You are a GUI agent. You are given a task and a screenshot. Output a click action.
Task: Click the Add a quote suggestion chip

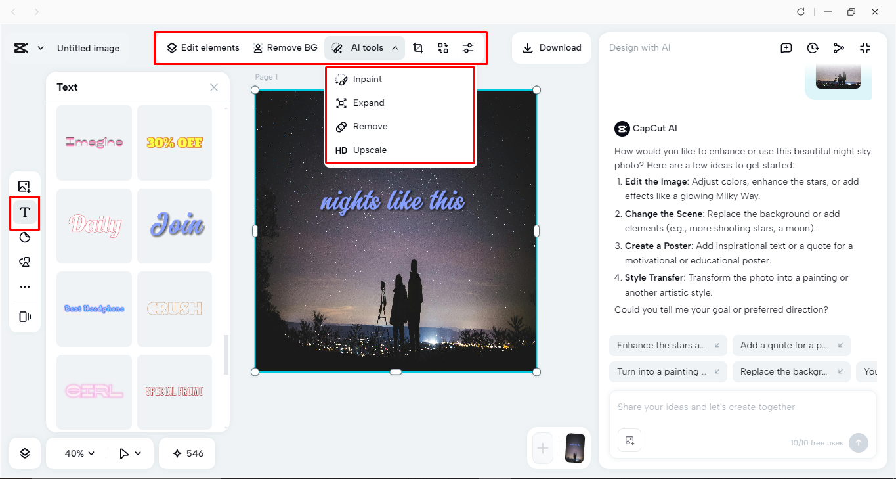792,346
